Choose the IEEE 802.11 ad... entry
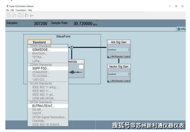This screenshot has height=132, width=190. click(48, 95)
